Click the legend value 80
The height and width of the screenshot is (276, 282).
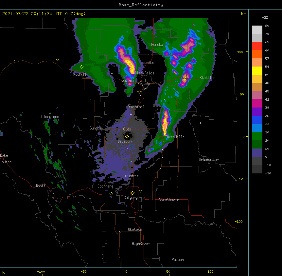coord(267,26)
